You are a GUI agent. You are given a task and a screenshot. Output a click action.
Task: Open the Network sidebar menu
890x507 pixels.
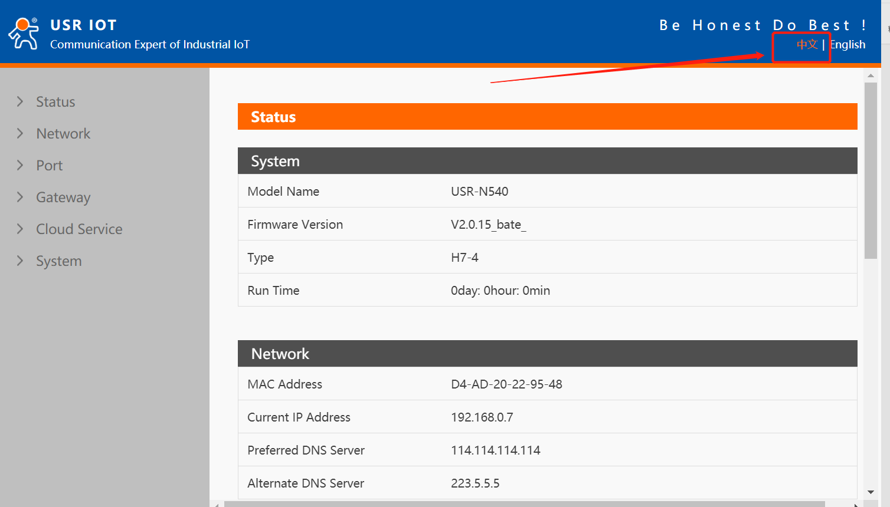63,134
